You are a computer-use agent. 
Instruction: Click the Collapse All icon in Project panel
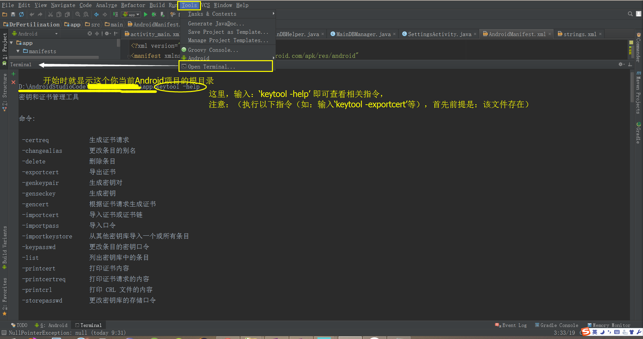[97, 33]
